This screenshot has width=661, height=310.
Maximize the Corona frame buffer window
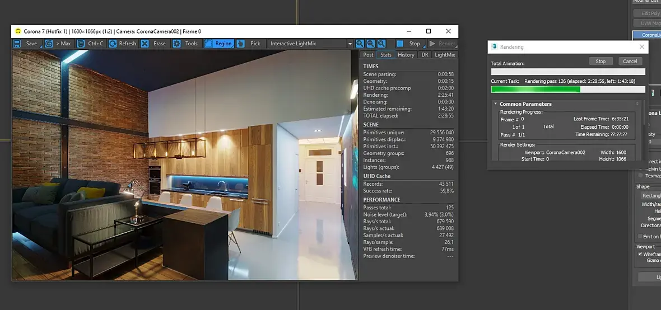click(x=429, y=31)
